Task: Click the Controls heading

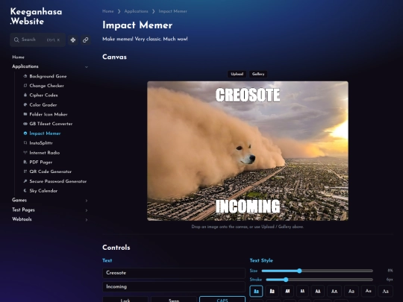Action: (x=116, y=248)
